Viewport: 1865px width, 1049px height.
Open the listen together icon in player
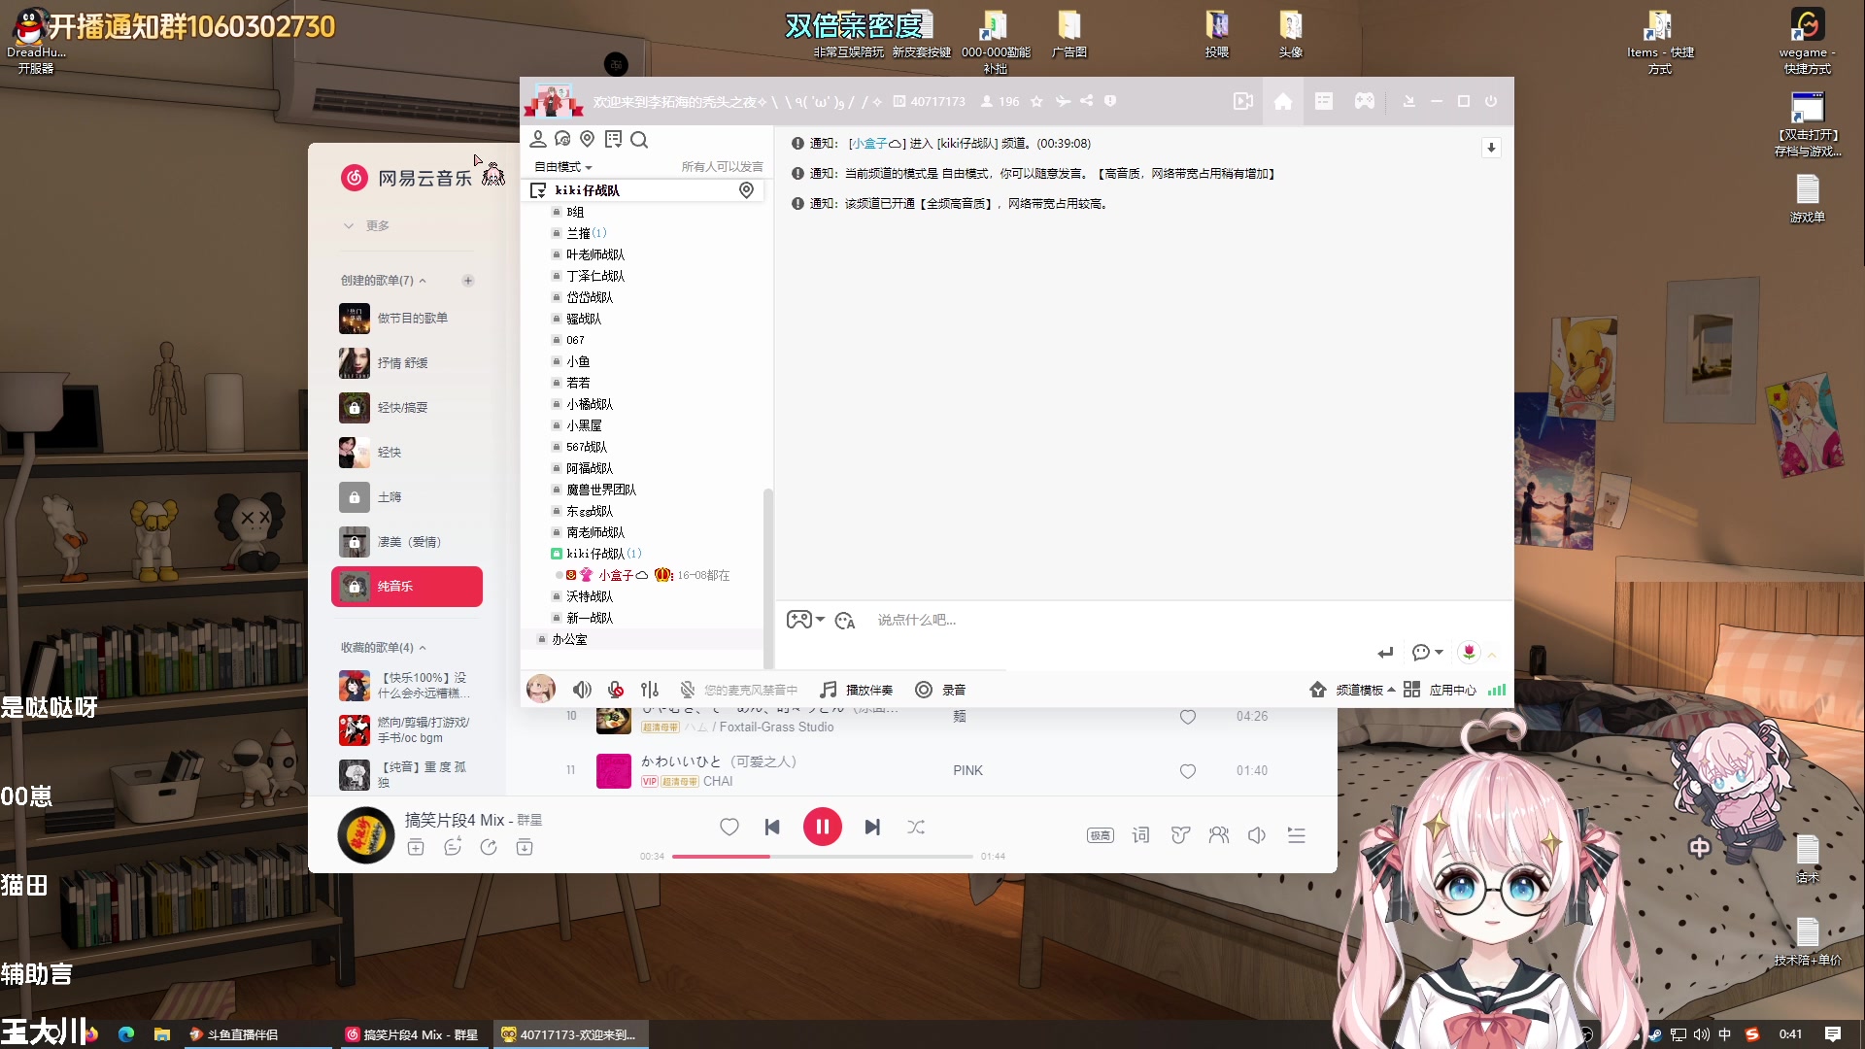(1219, 835)
